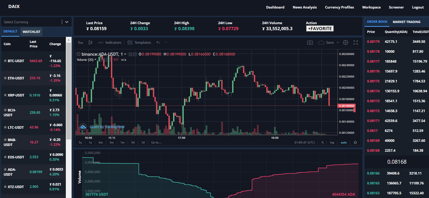The width and height of the screenshot is (429, 198).
Task: Set chart range to 1y
Action: [90, 142]
